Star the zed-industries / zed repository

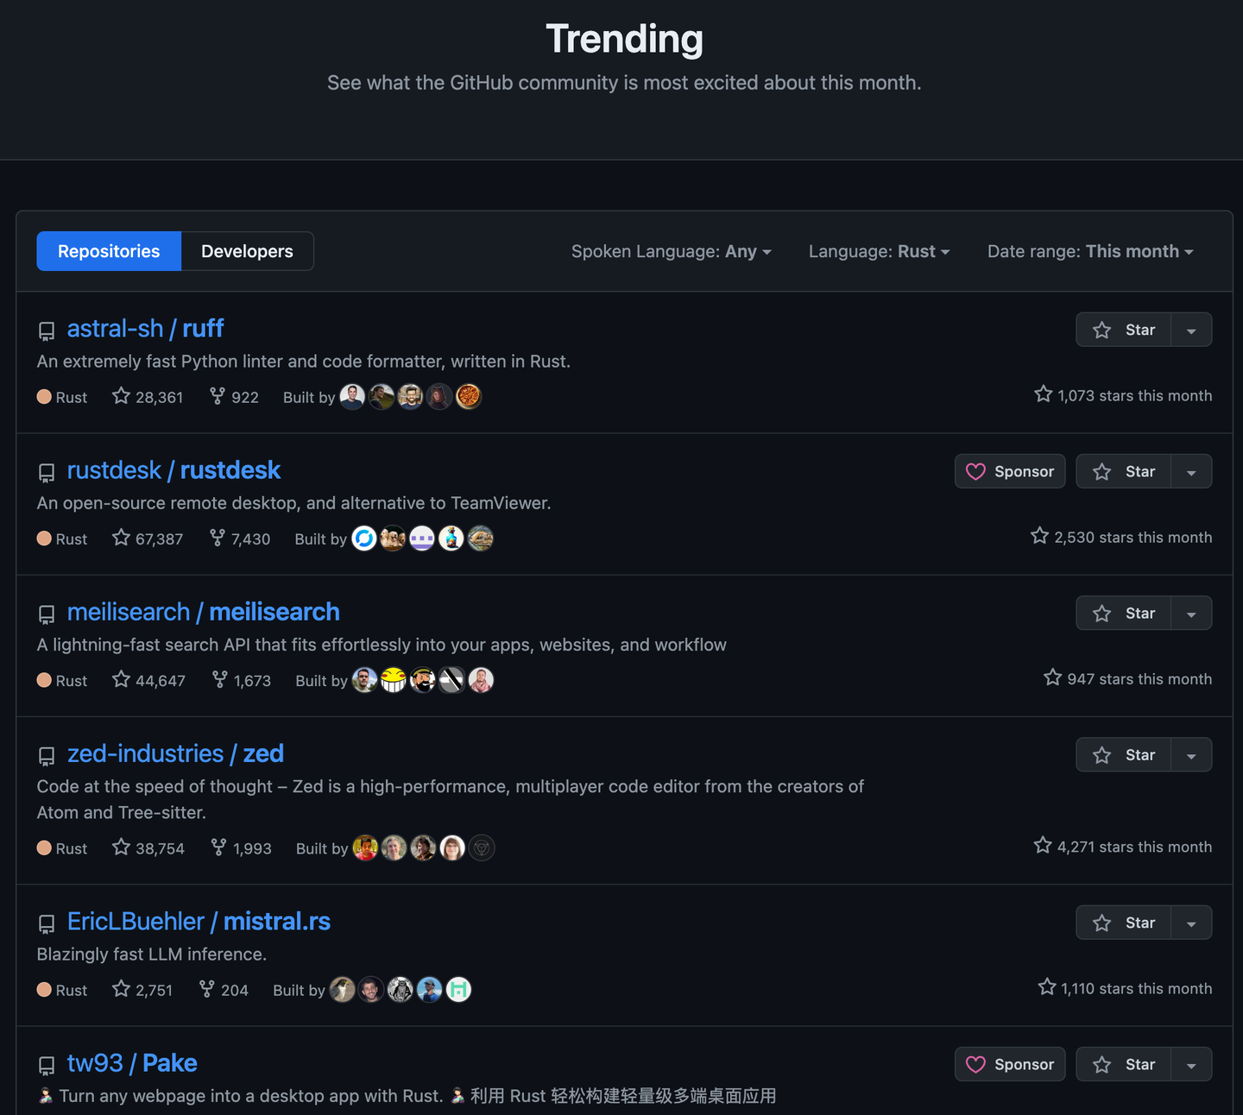click(1123, 755)
